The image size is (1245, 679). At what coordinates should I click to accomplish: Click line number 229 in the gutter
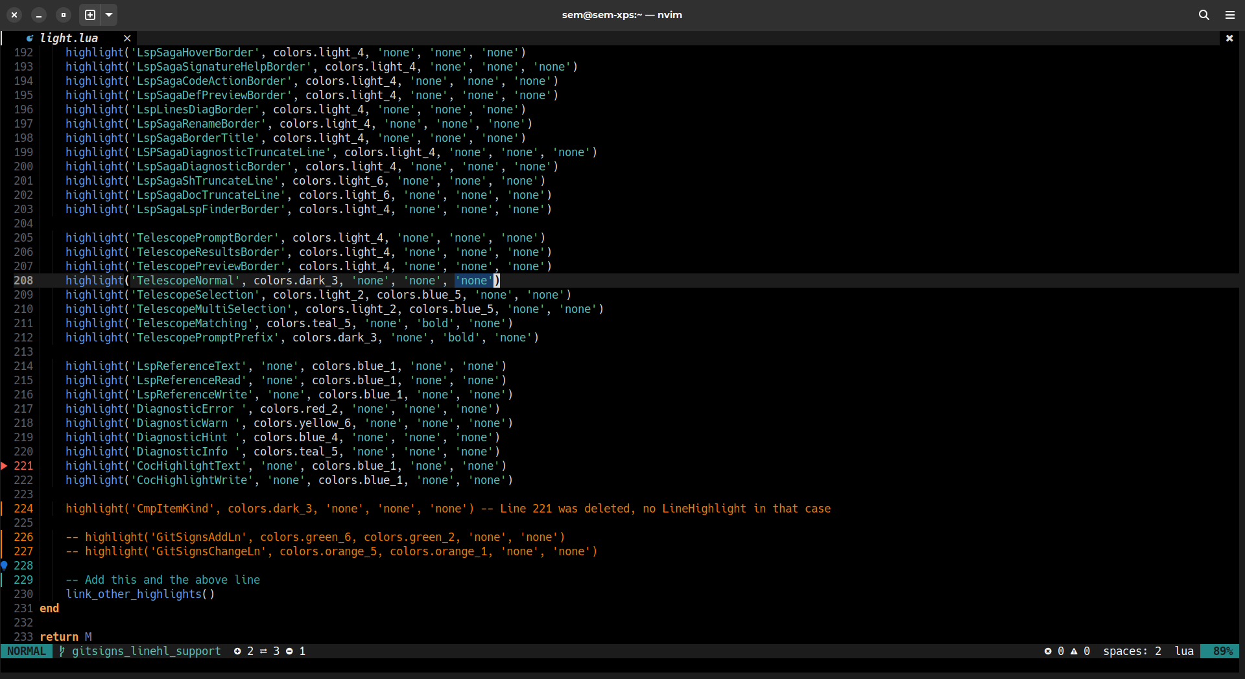pos(23,580)
